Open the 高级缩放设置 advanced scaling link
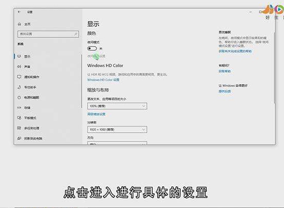 96,114
